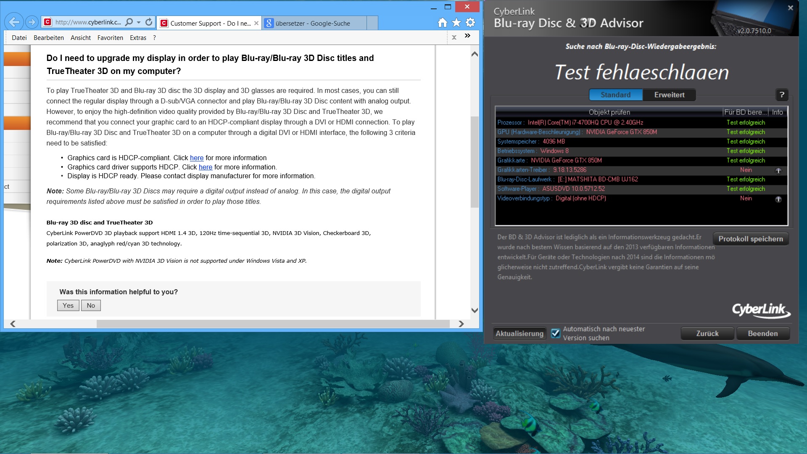Open favorites via the star icon
The width and height of the screenshot is (807, 454).
click(x=456, y=23)
